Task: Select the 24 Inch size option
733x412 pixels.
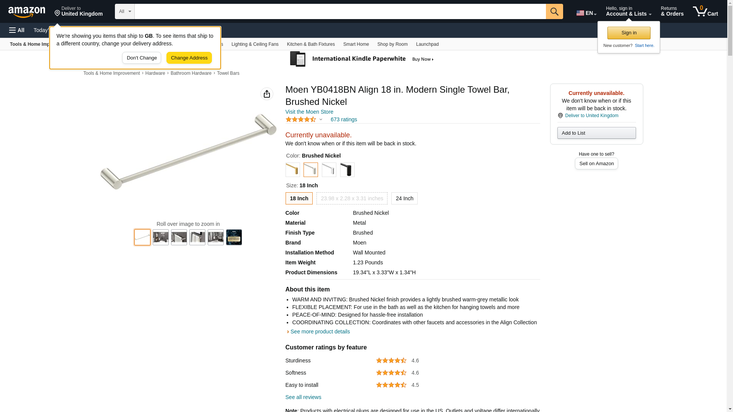Action: 404,198
